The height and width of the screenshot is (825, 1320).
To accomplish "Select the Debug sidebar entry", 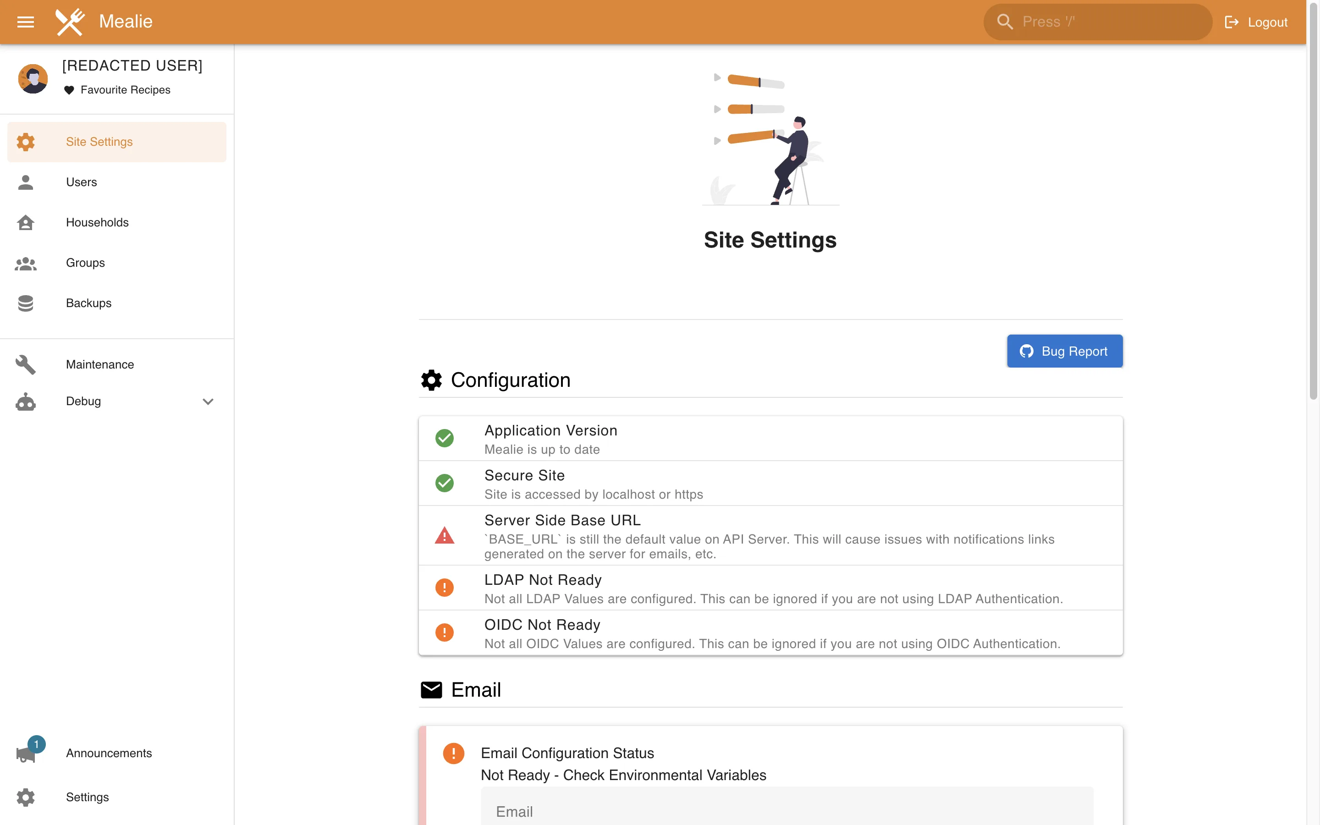I will (x=117, y=401).
